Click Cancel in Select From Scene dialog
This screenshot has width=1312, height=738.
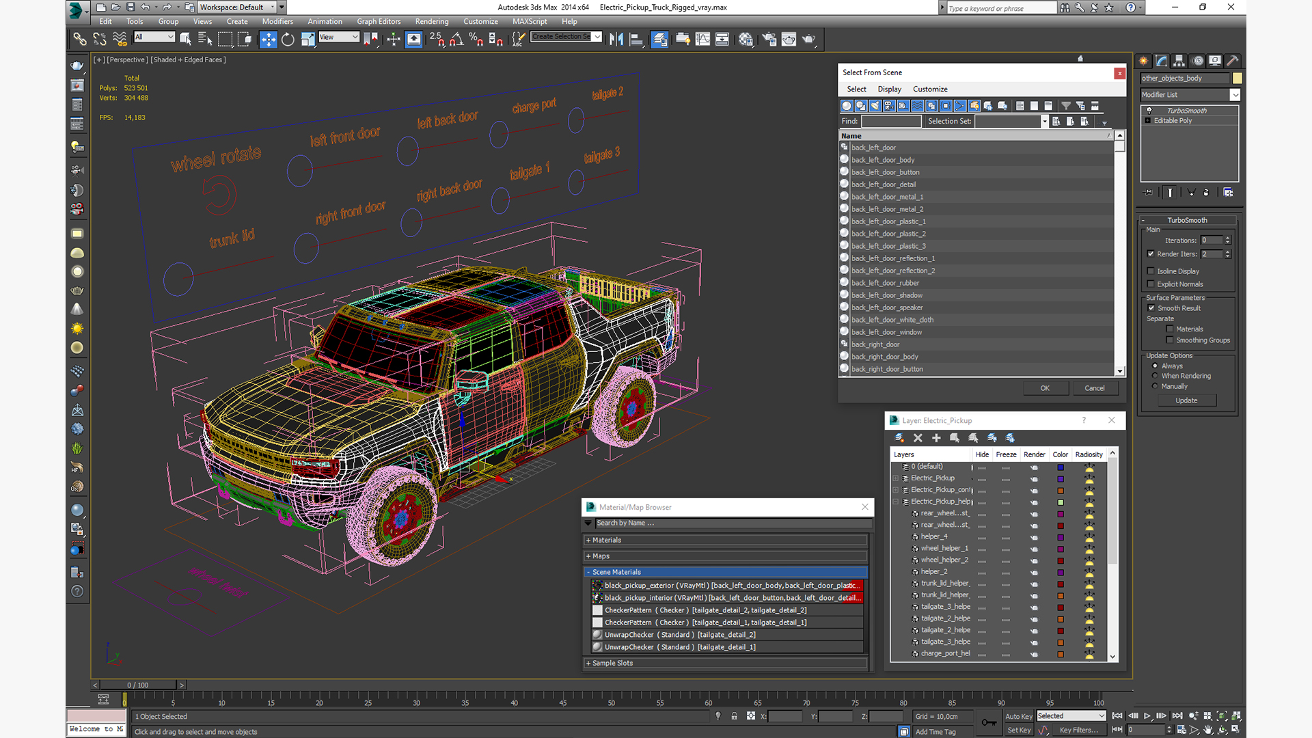(1095, 388)
